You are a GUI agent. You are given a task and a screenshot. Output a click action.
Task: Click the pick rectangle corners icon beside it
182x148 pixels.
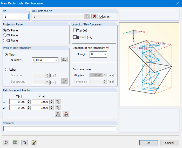coord(66,114)
